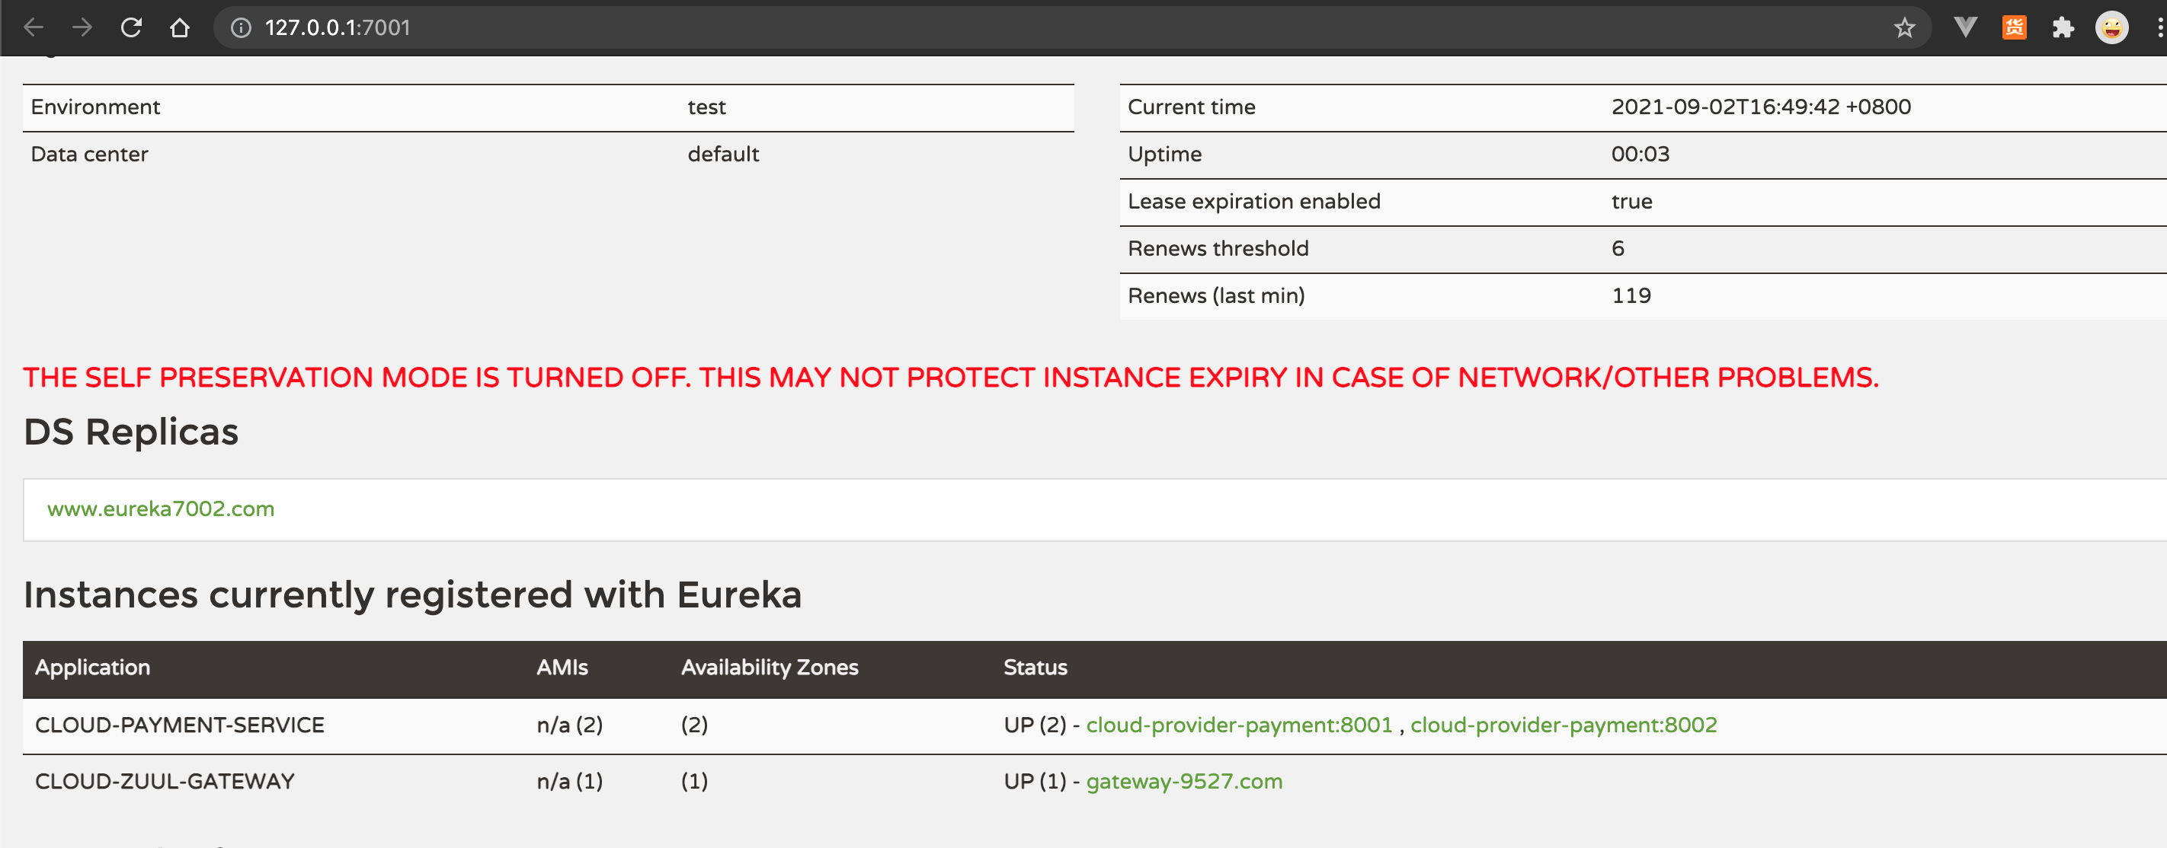Select the Uptime value 00:03

coord(1640,154)
